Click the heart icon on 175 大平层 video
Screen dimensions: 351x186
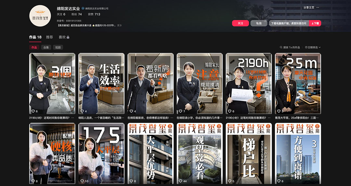pos(82,181)
